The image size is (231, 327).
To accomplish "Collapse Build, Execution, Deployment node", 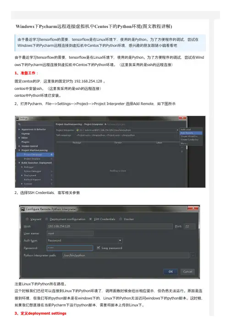I will tap(19, 163).
